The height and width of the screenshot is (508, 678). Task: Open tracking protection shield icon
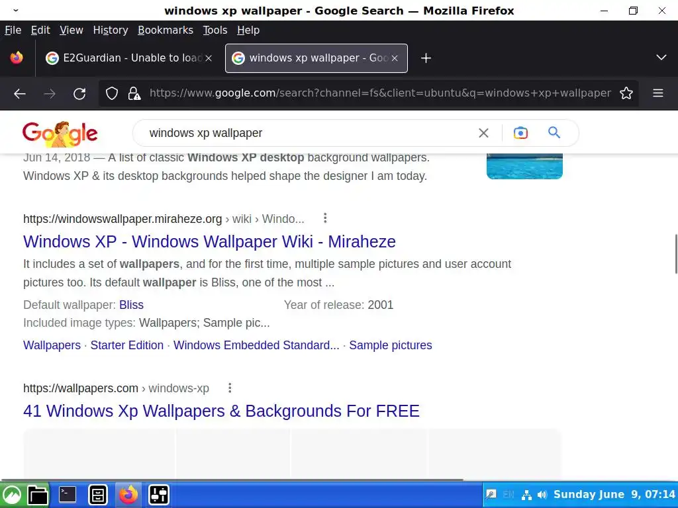click(112, 93)
